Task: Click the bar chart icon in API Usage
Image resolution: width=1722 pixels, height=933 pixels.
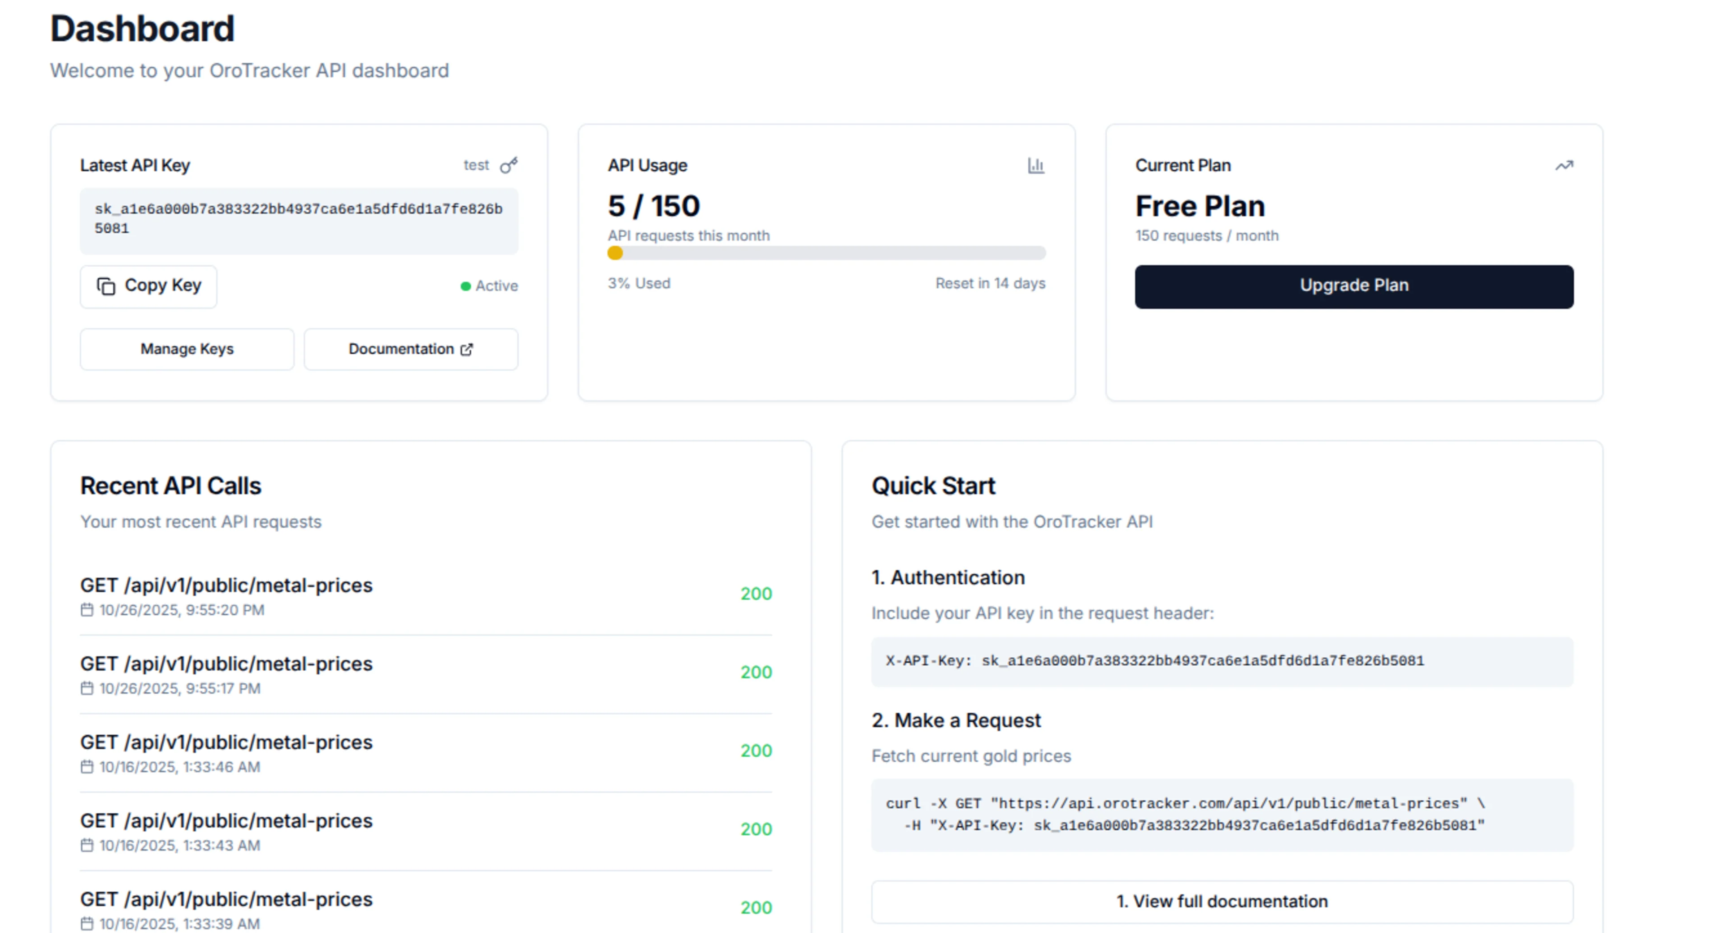Action: pos(1035,165)
